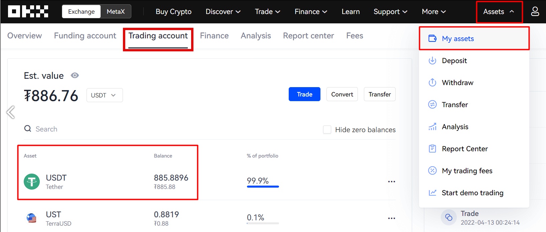Open the USDT currency dropdown
The width and height of the screenshot is (546, 232).
[105, 95]
